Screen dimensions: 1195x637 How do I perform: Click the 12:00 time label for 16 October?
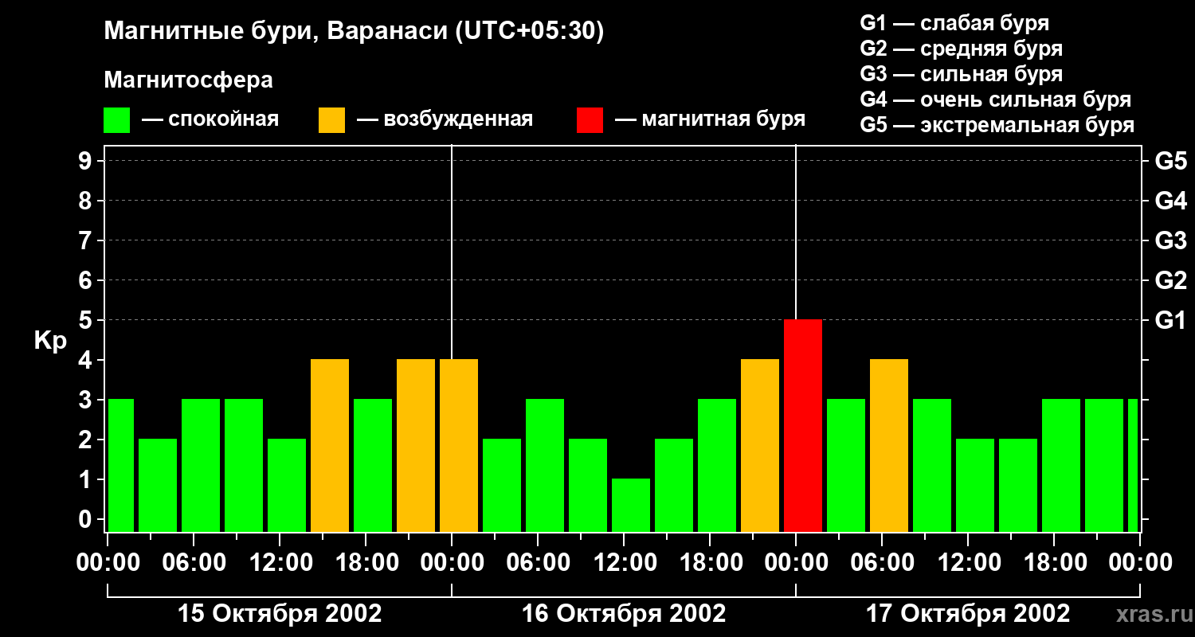(x=624, y=563)
